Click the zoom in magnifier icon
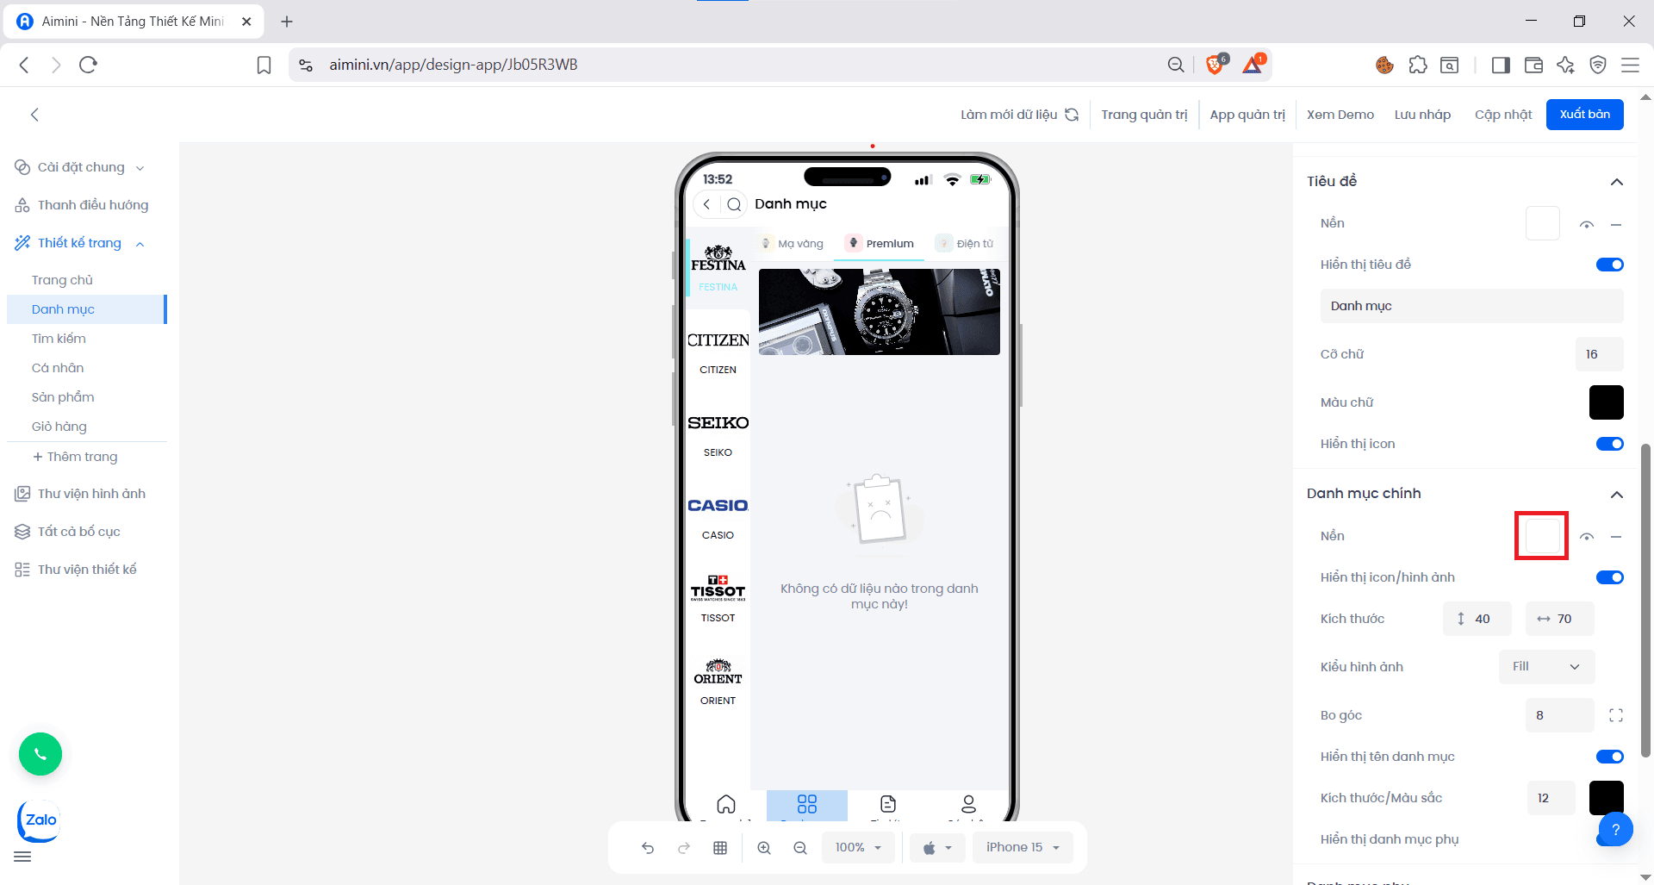This screenshot has height=885, width=1654. tap(764, 848)
